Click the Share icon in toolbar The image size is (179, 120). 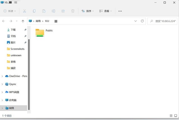pyautogui.click(x=63, y=11)
